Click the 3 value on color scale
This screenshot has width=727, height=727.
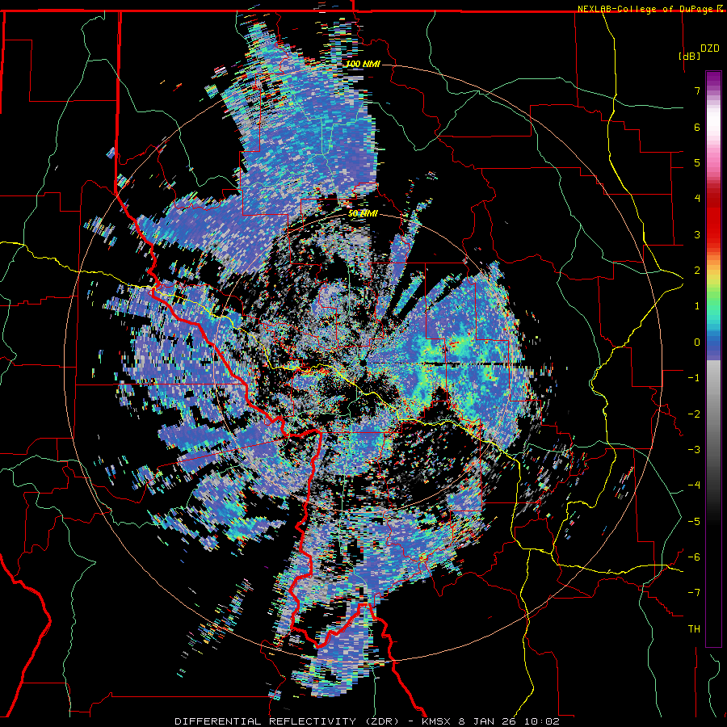coord(697,234)
